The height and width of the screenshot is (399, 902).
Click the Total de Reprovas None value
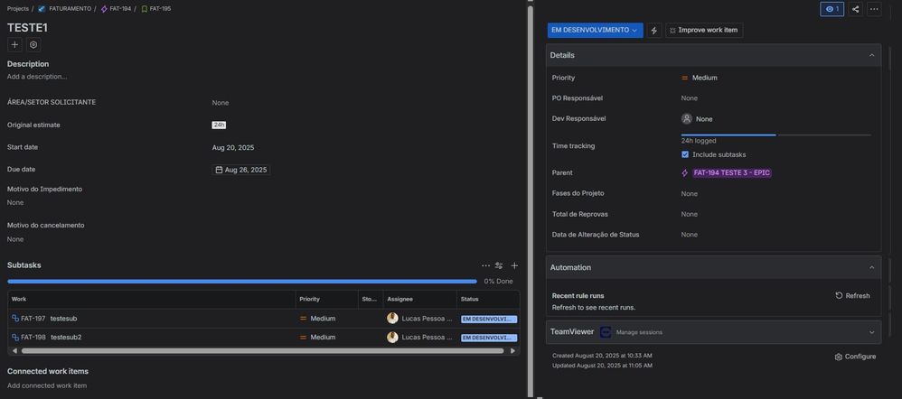[x=690, y=215]
